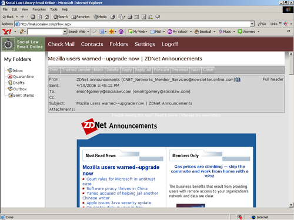Click the red Yahoo! toolbar logo
This screenshot has width=294, height=220.
[x=7, y=32]
